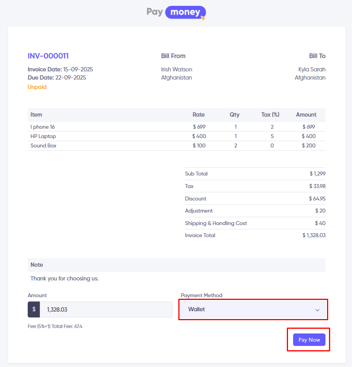Screen dimensions: 352x367
Task: Click the Payment Method dropdown chevron arrow
Action: (x=317, y=310)
